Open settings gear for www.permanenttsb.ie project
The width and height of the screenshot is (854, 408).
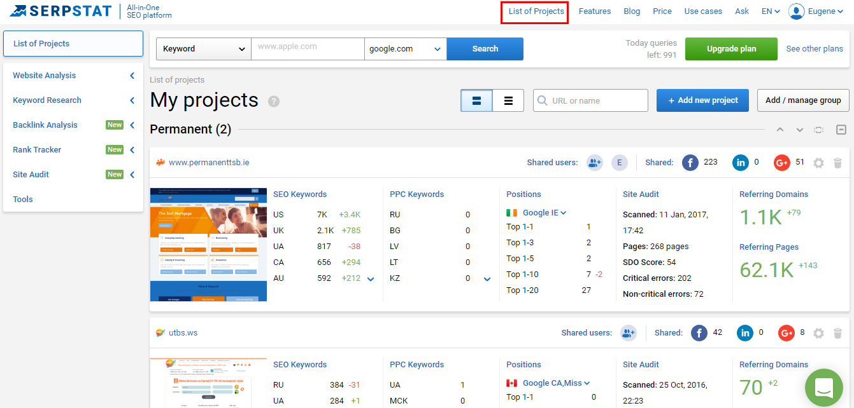tap(819, 163)
